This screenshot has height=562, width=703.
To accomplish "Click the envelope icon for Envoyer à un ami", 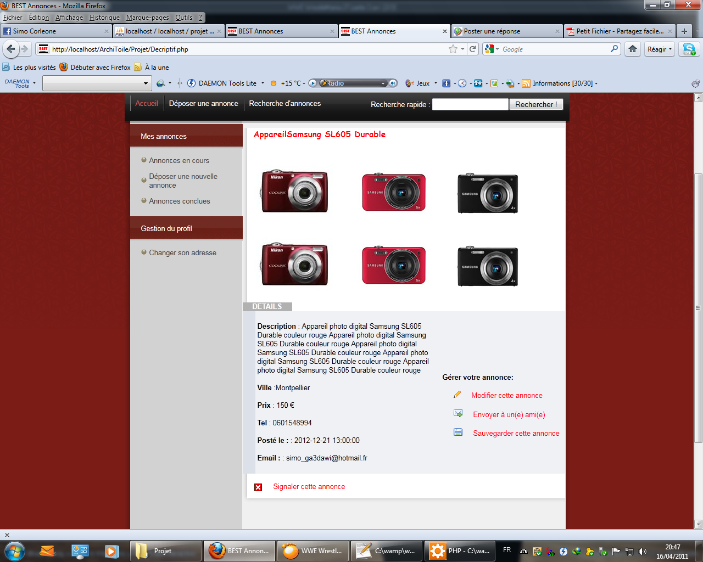I will pyautogui.click(x=458, y=414).
